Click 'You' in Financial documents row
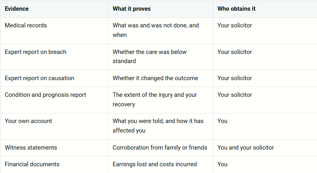Image resolution: width=317 pixels, height=173 pixels. tap(222, 164)
